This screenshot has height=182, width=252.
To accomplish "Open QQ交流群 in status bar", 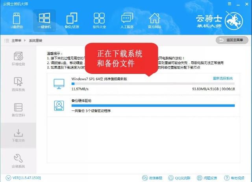I will tap(179, 178).
